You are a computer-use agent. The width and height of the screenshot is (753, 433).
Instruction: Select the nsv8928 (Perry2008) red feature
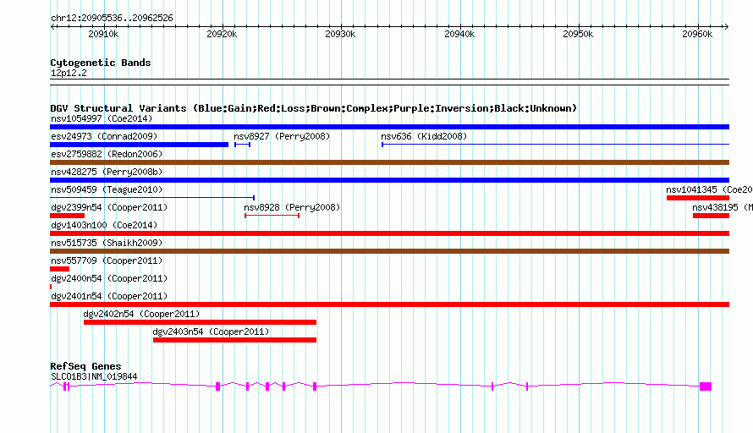(x=272, y=216)
